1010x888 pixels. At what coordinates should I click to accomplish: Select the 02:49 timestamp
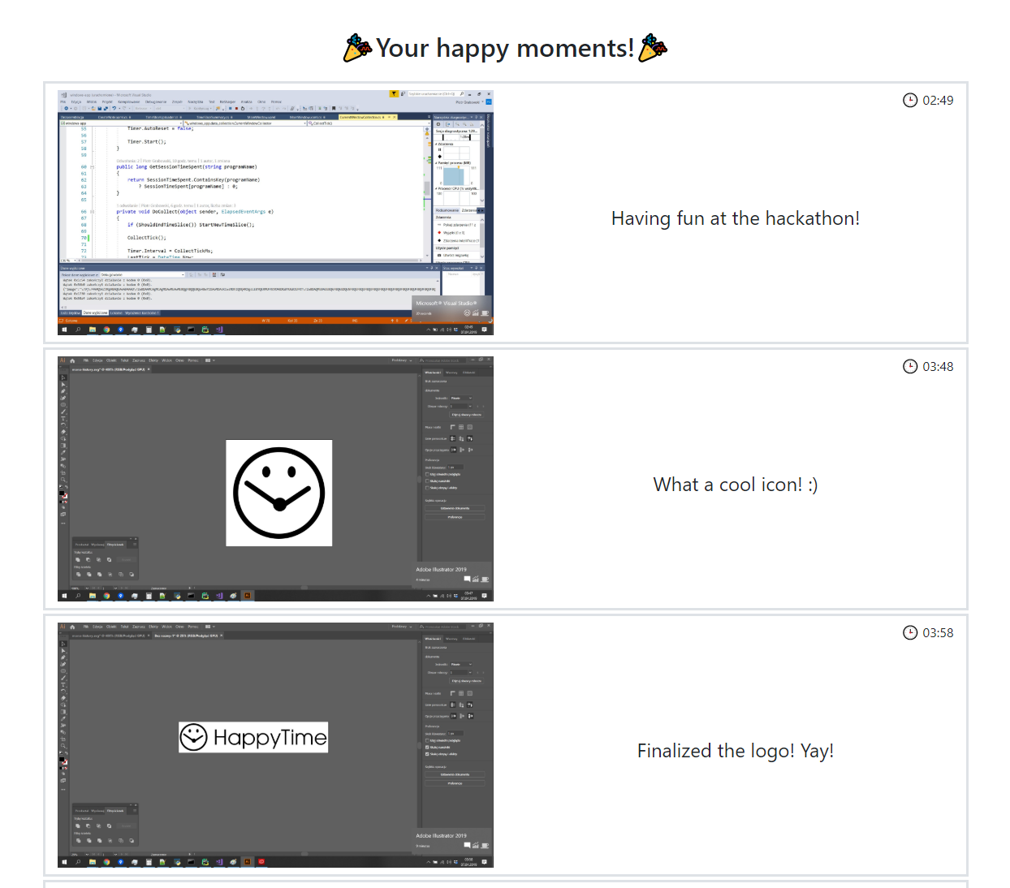[938, 101]
